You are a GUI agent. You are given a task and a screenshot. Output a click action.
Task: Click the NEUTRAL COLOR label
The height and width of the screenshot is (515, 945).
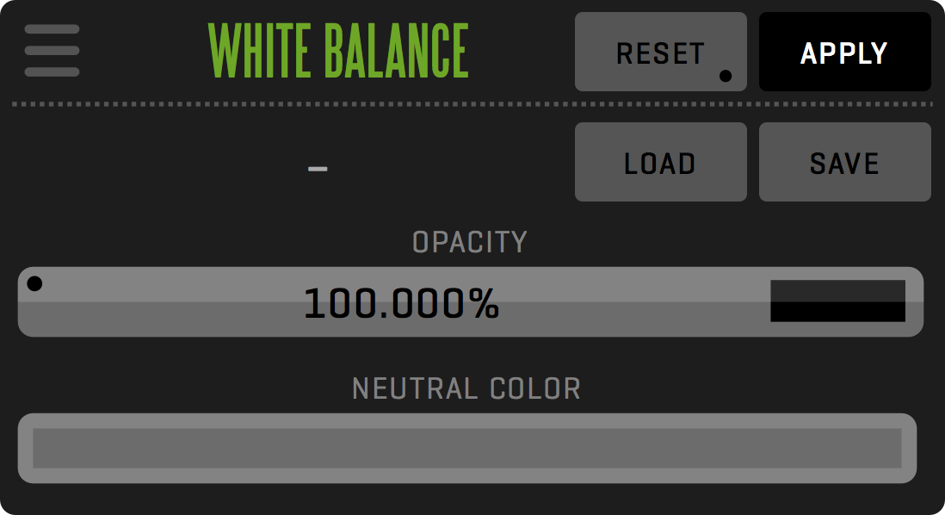[x=466, y=389]
